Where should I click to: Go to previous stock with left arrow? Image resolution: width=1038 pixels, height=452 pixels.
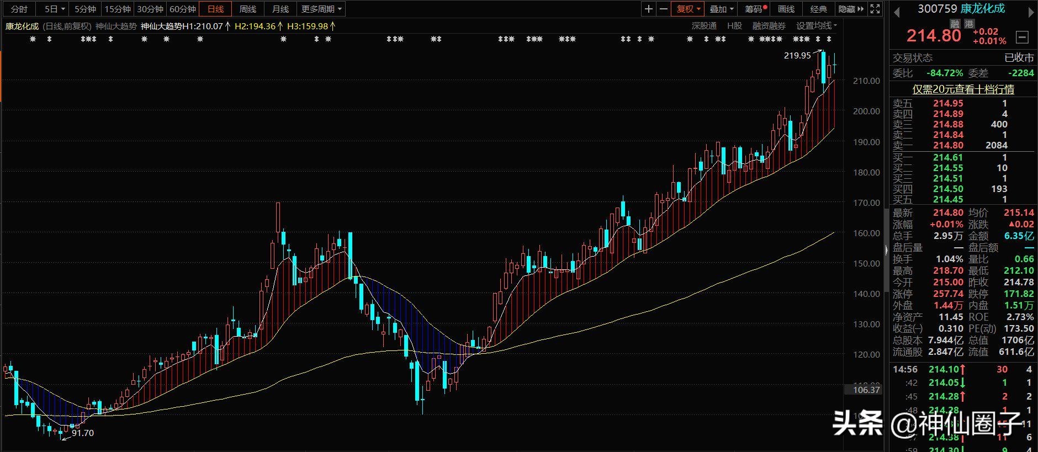pyautogui.click(x=897, y=12)
